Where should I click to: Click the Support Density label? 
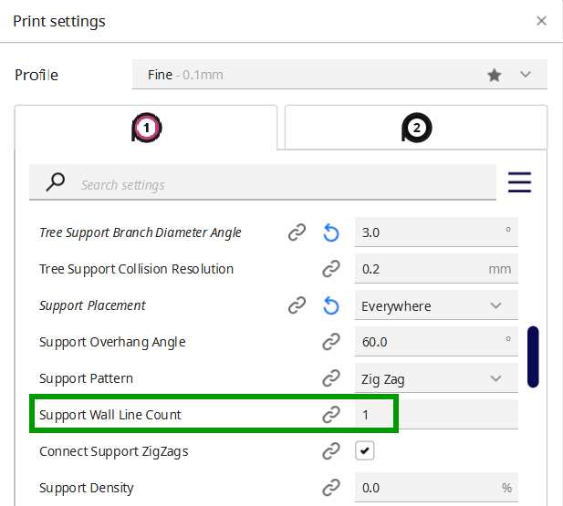86,488
